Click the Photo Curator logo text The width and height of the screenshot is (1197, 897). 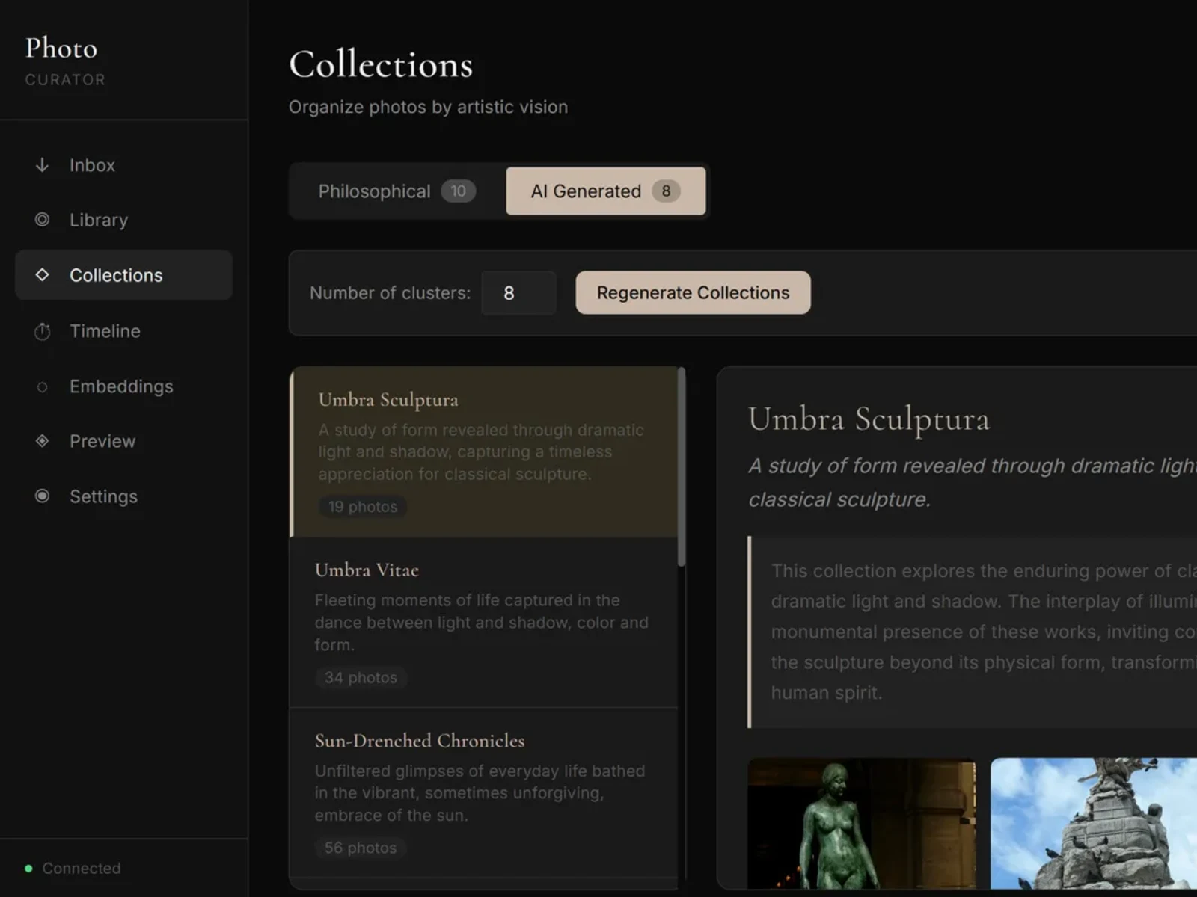(65, 60)
